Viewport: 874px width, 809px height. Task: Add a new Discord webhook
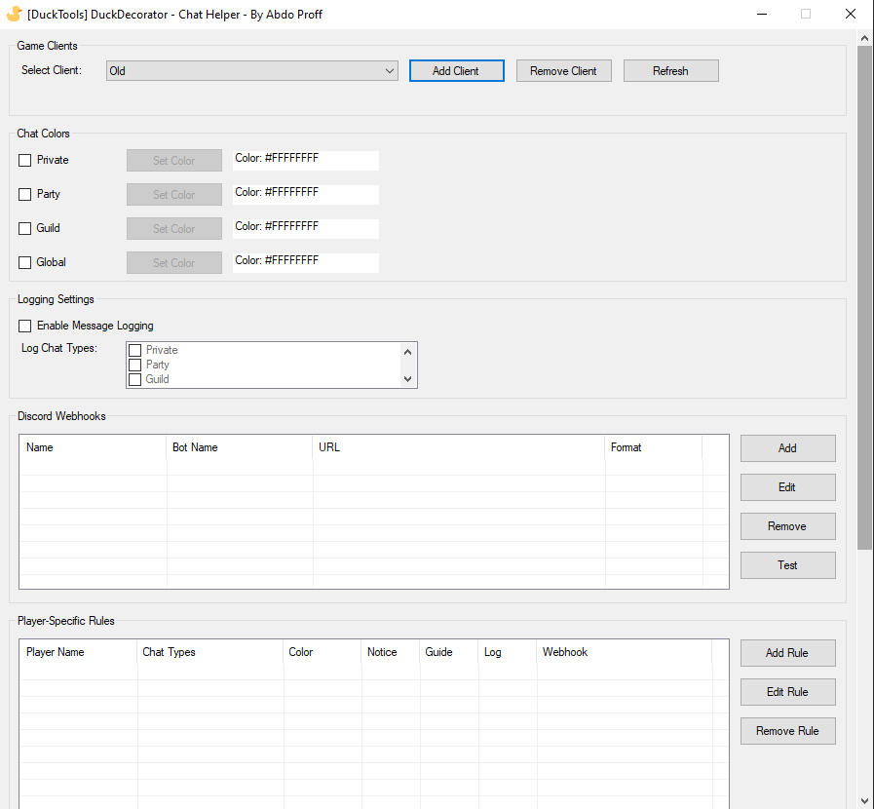[x=787, y=448]
